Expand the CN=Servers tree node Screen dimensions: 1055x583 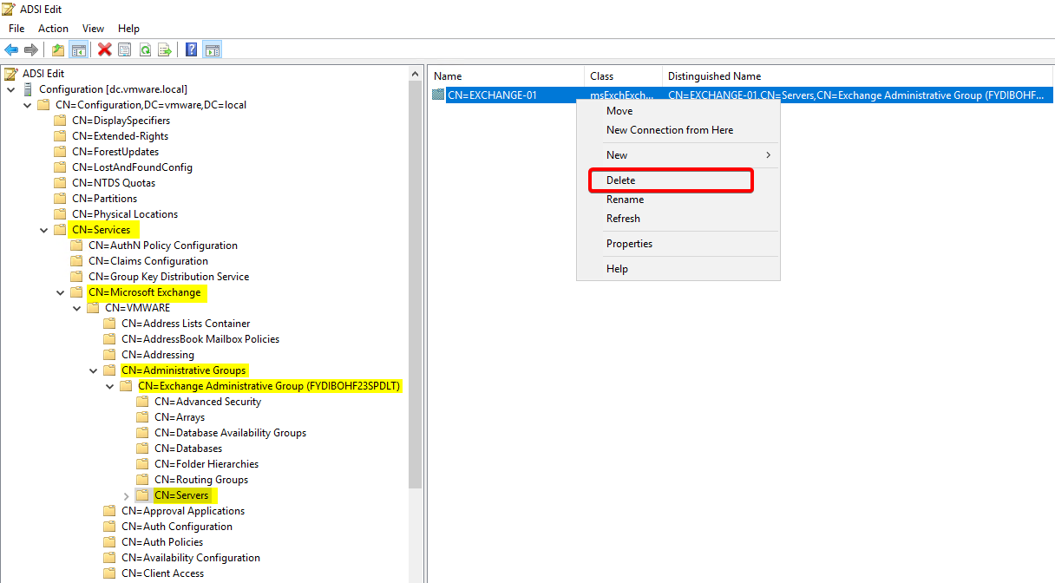click(126, 495)
